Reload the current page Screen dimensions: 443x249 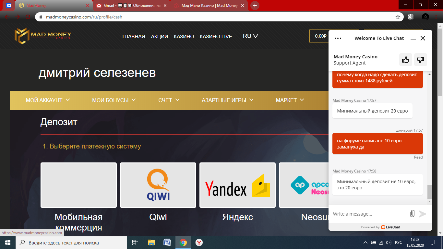(28, 17)
